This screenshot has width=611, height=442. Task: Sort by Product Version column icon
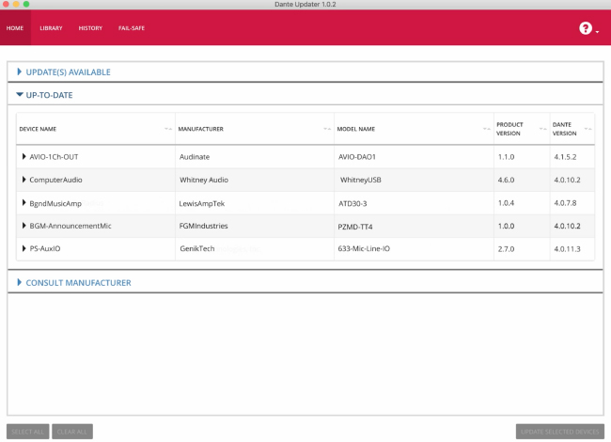coord(541,129)
